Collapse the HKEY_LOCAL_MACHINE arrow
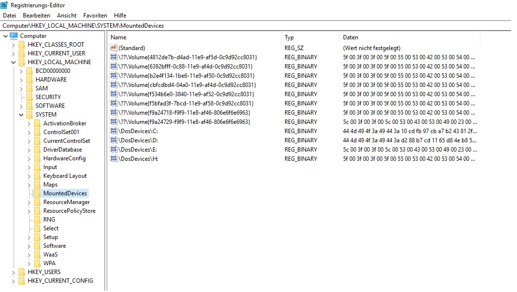 tap(13, 62)
